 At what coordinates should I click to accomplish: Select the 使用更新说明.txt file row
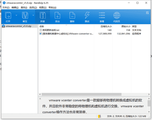click(95, 30)
